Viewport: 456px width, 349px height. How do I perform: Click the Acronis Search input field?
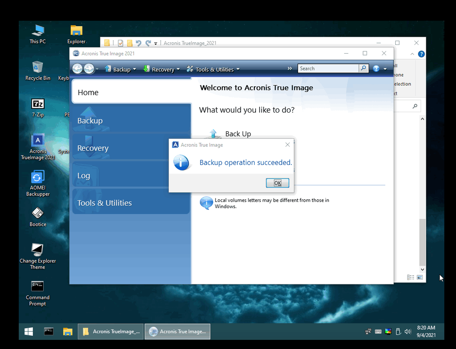click(328, 68)
